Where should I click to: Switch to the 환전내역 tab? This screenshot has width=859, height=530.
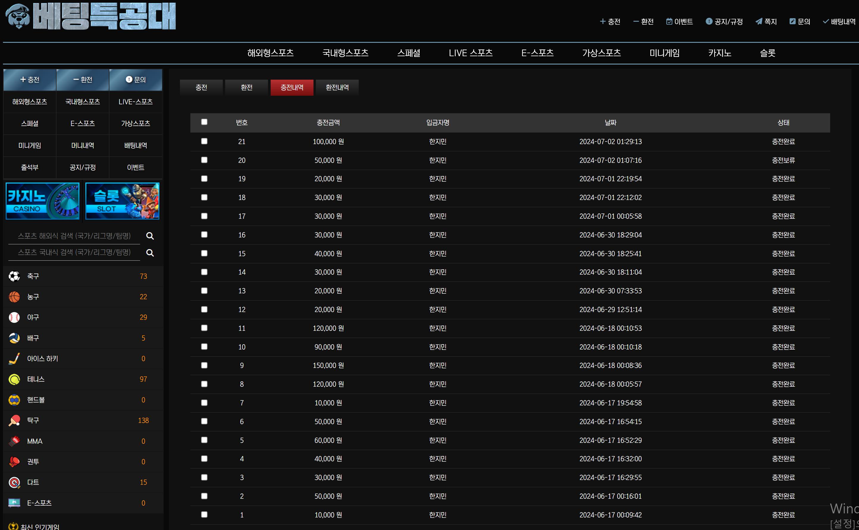click(x=337, y=87)
